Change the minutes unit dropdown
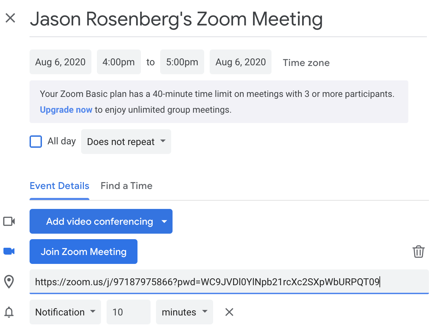The height and width of the screenshot is (334, 431). click(185, 312)
